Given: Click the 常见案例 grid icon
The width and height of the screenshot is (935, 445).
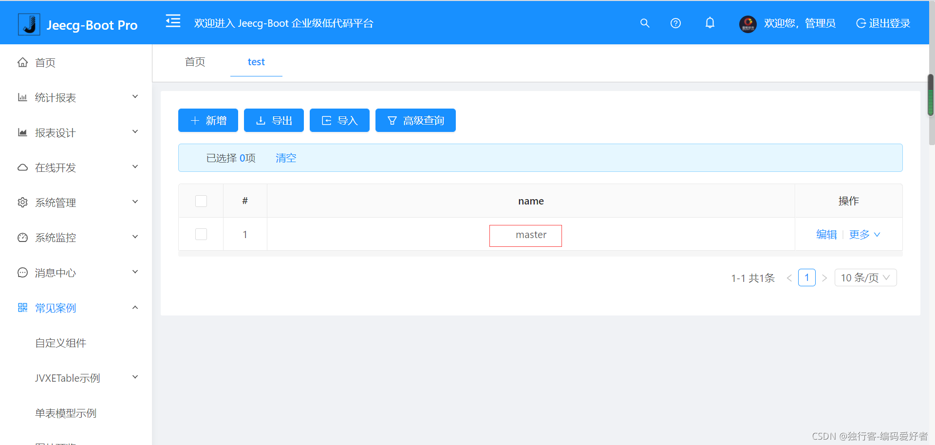Looking at the screenshot, I should pos(22,308).
